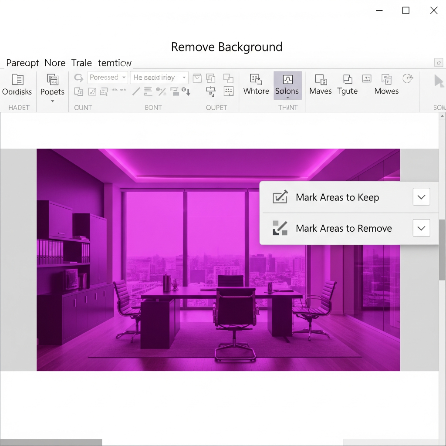Viewport: 446px width, 446px height.
Task: Open the Pareupt ribbon tab
Action: click(23, 63)
